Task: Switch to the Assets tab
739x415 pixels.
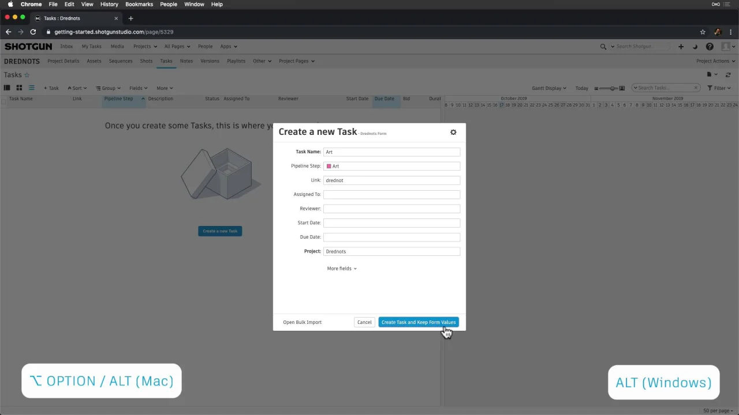Action: coord(94,61)
